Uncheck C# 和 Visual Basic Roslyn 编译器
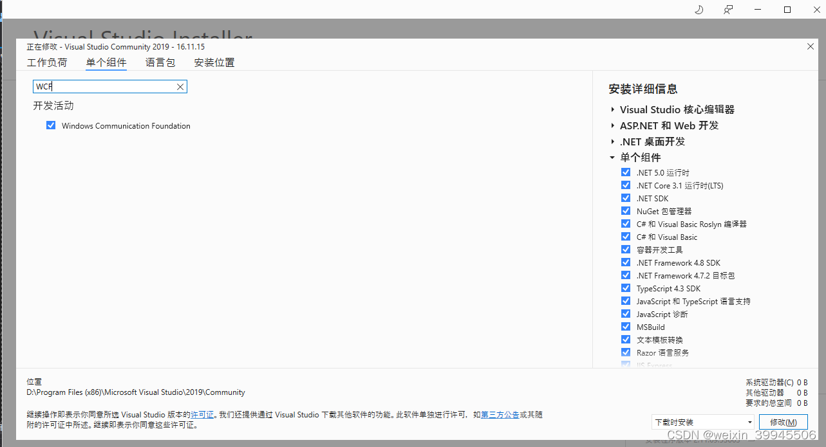This screenshot has height=447, width=826. click(626, 224)
